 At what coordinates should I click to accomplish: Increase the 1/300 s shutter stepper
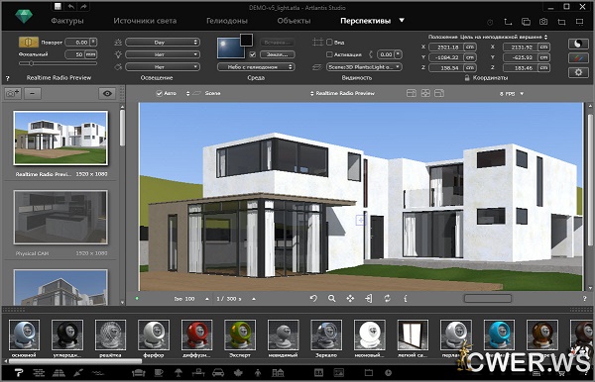pos(254,299)
